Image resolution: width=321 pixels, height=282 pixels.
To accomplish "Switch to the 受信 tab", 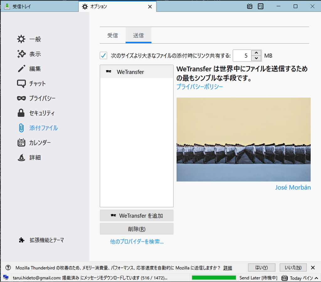I will pyautogui.click(x=113, y=35).
